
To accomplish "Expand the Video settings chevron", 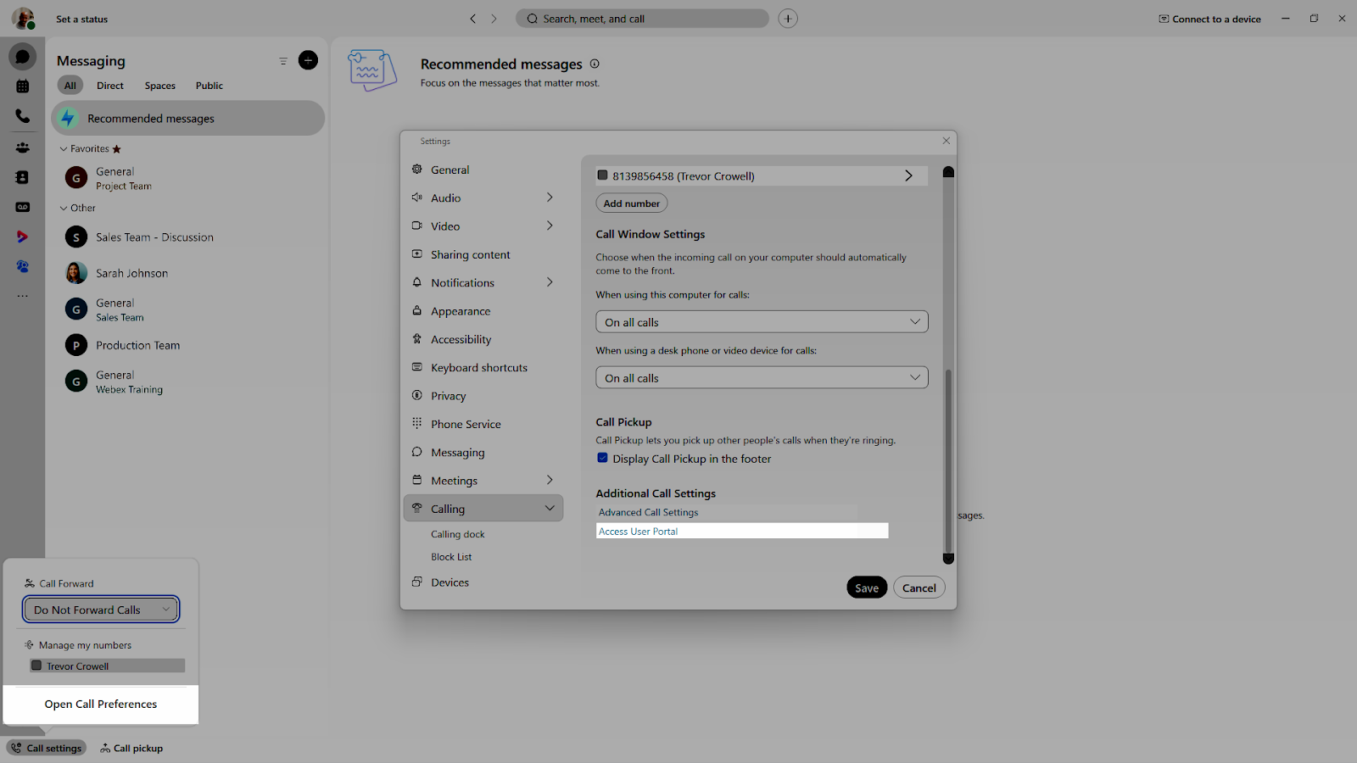I will (x=550, y=226).
